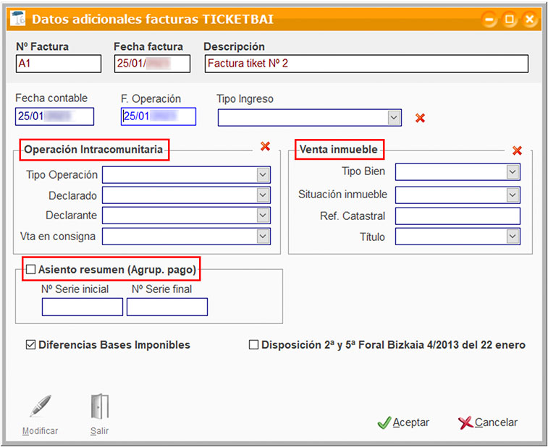Open the Tipo Bien dropdown

coord(513,172)
